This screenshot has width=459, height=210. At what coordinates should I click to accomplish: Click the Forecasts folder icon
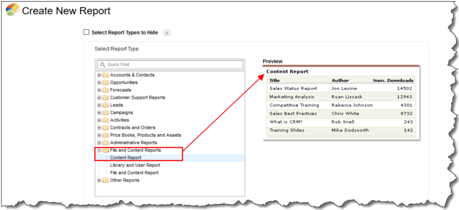coord(105,90)
